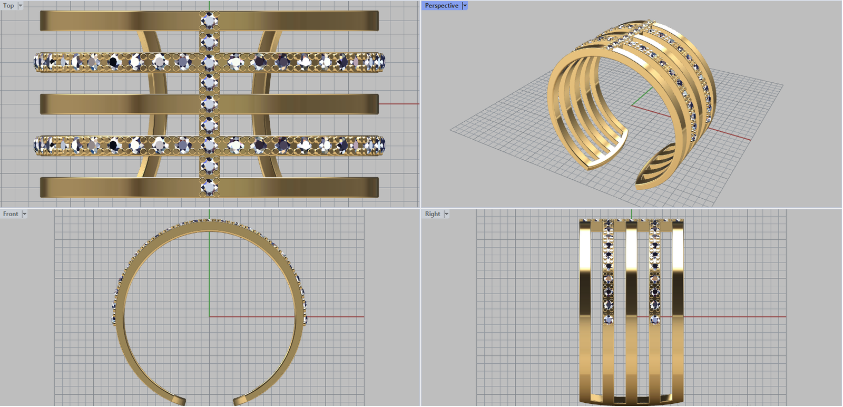
Task: Open the Top viewport dropdown arrow
Action: tap(21, 6)
